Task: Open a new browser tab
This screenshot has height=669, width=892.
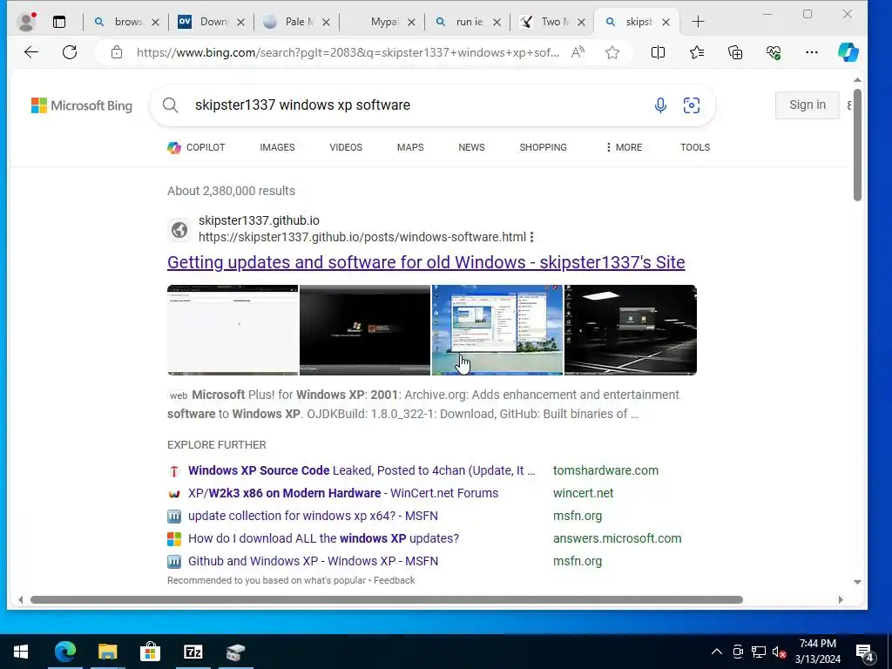Action: pyautogui.click(x=698, y=22)
